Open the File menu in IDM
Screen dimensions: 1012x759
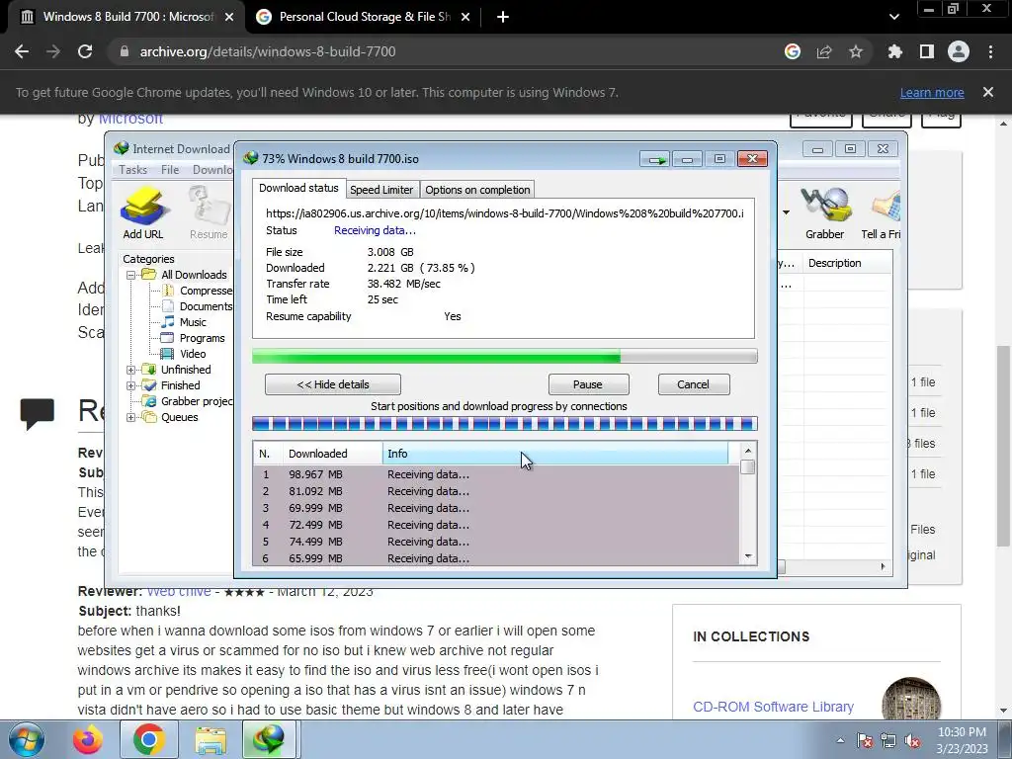(170, 170)
